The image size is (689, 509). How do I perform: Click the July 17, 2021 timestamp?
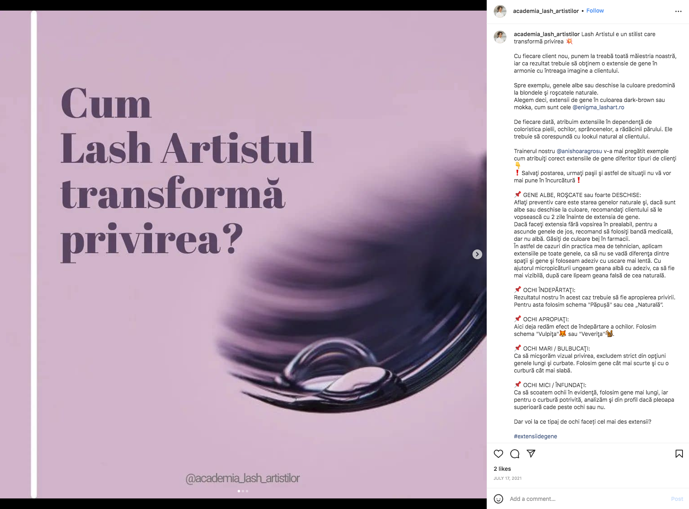pyautogui.click(x=507, y=479)
